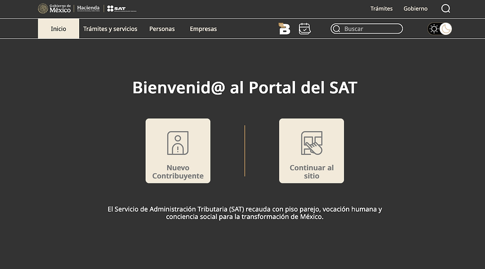Image resolution: width=485 pixels, height=269 pixels.
Task: Click the Hacienda logo in header
Action: (88, 8)
